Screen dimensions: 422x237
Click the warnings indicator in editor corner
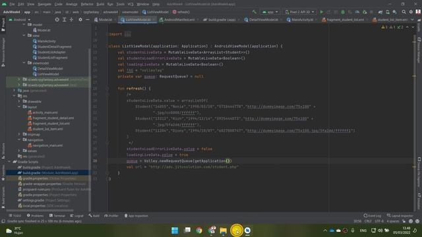pyautogui.click(x=392, y=27)
